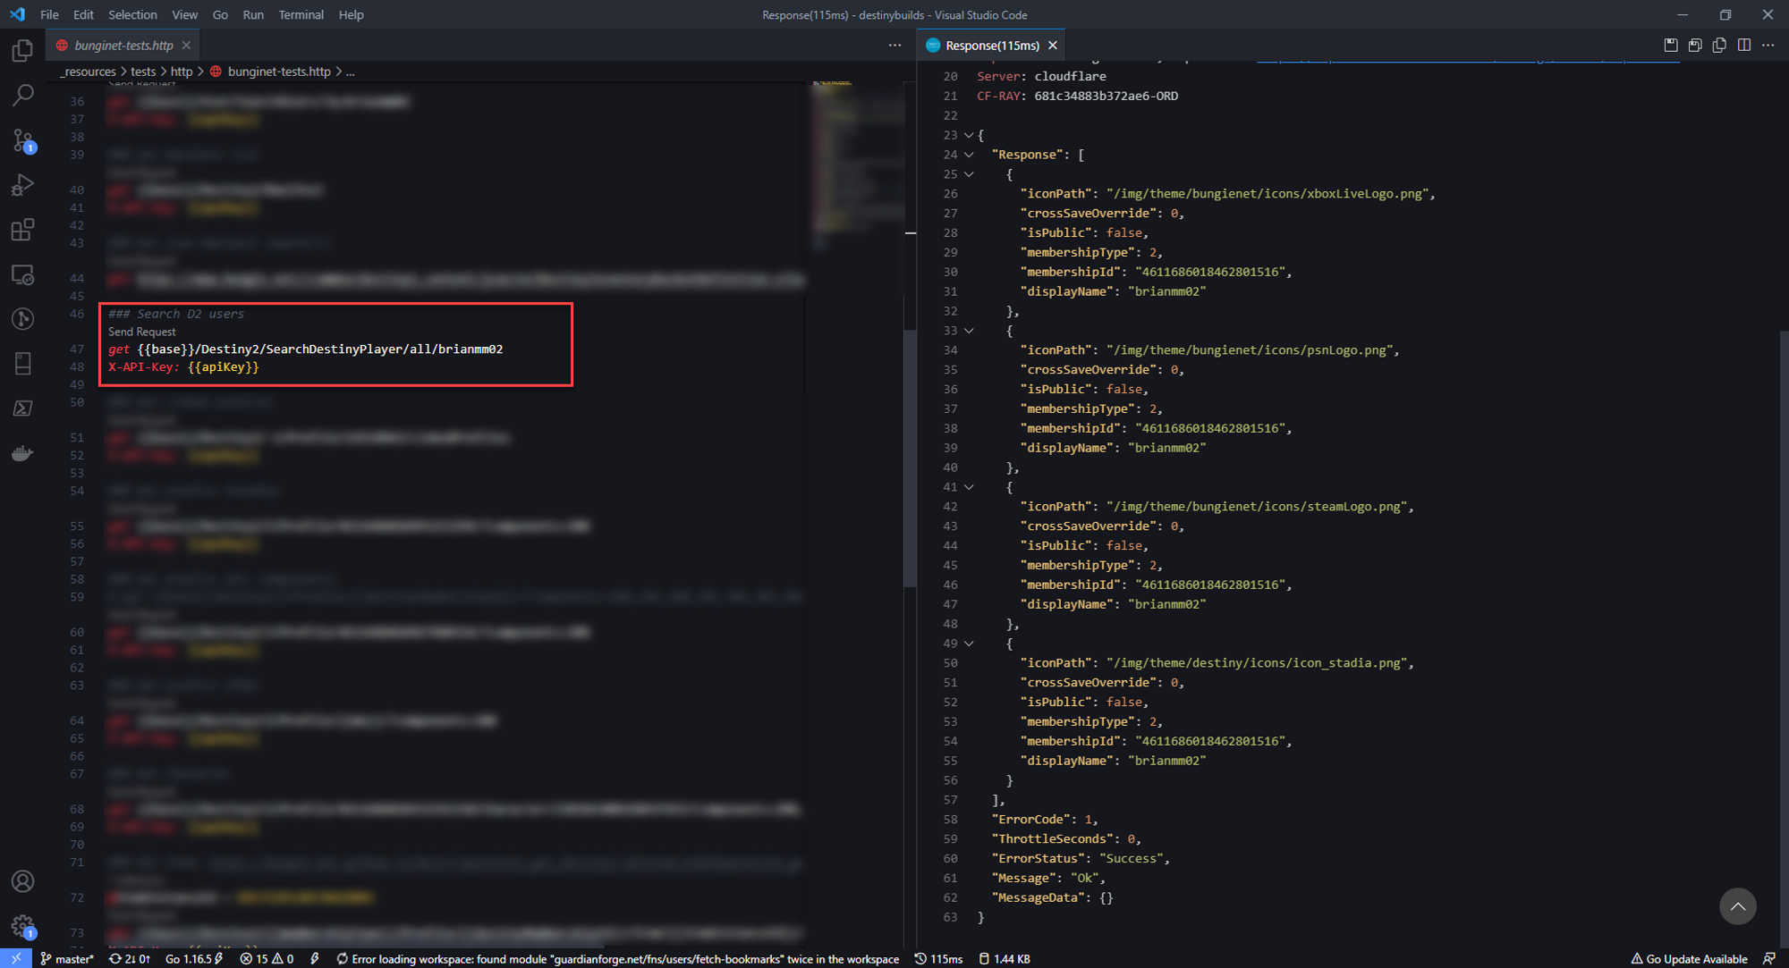1789x968 pixels.
Task: Open the notebook icon view in the activity bar
Action: point(22,364)
